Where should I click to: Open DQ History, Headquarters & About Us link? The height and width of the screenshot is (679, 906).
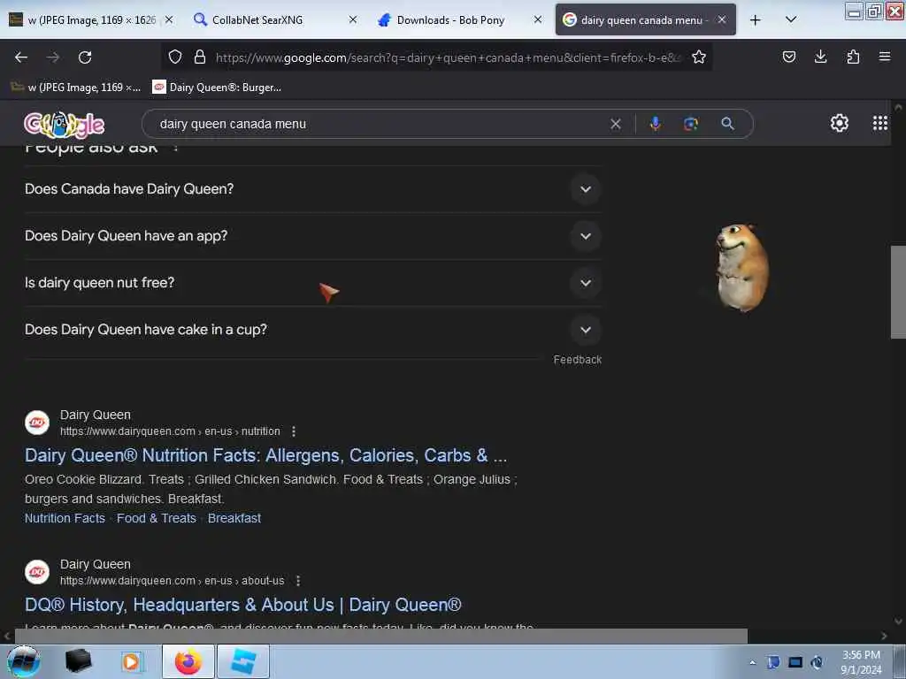tap(243, 605)
